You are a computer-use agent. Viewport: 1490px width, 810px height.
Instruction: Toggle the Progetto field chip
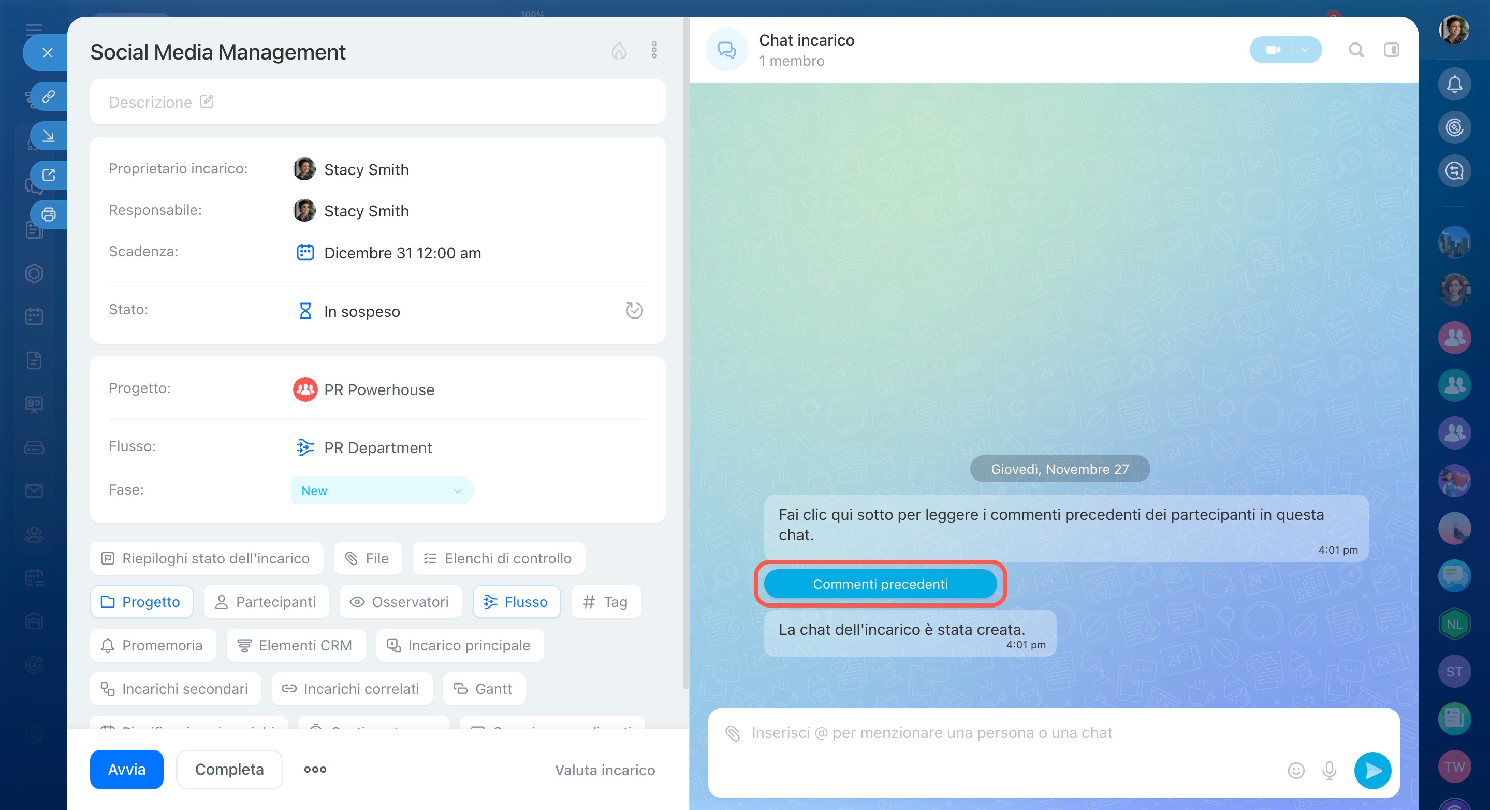click(x=141, y=602)
